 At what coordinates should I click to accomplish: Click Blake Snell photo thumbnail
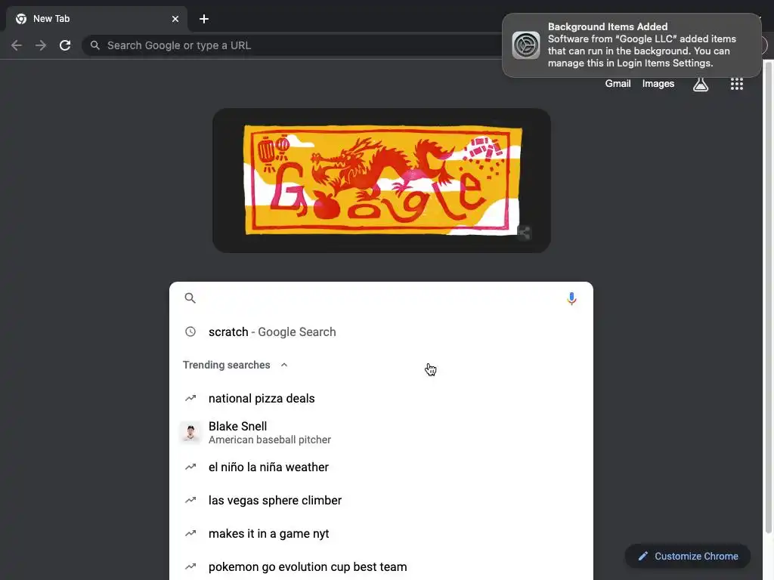pos(190,433)
